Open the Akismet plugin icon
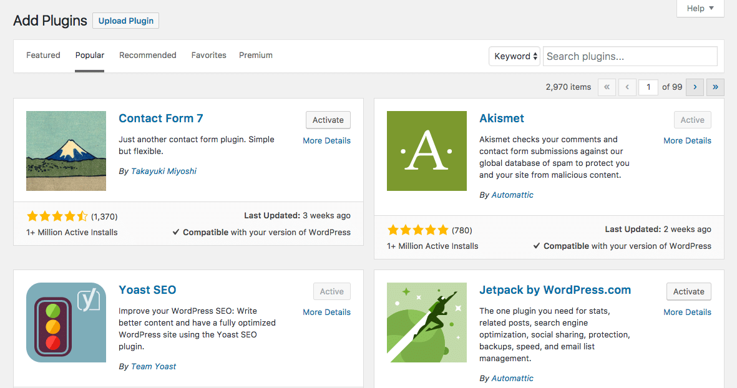 tap(427, 151)
